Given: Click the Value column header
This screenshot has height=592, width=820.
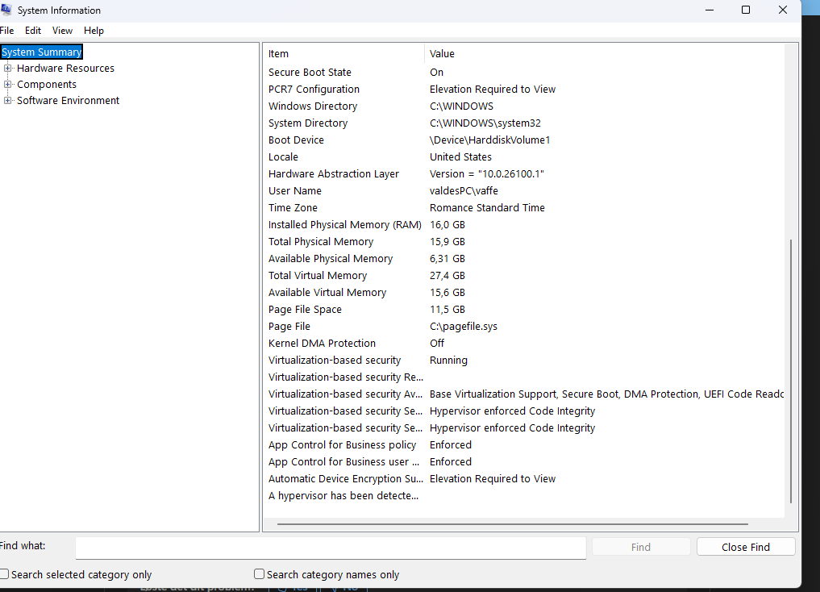Looking at the screenshot, I should [x=604, y=53].
